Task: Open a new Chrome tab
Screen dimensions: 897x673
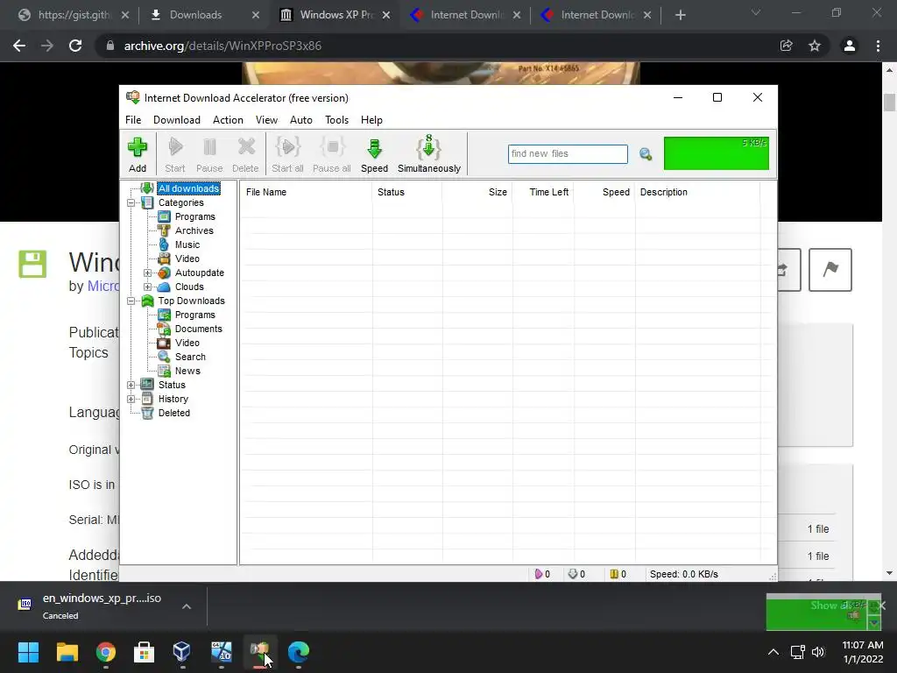Action: [680, 15]
